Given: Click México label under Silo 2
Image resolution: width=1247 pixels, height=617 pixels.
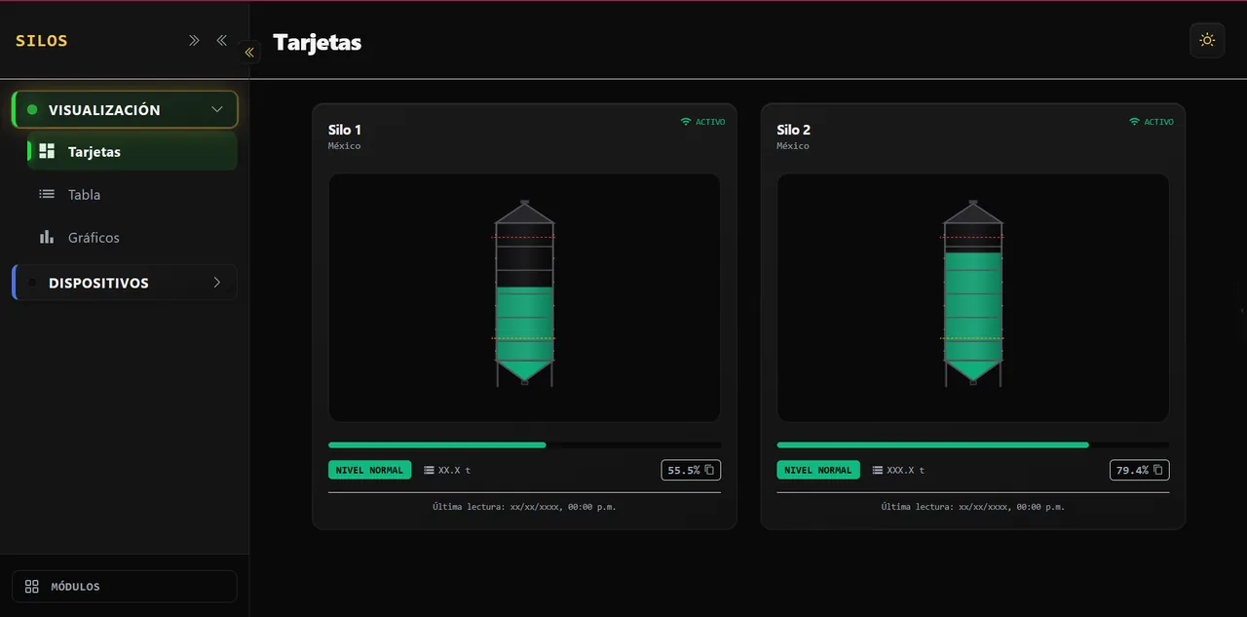Looking at the screenshot, I should pos(793,146).
